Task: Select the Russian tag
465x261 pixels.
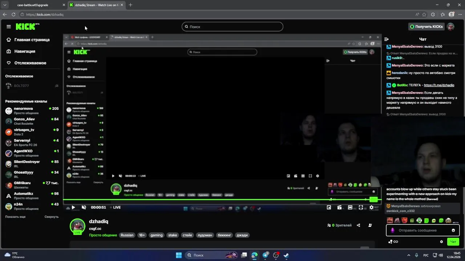Action: tap(127, 235)
